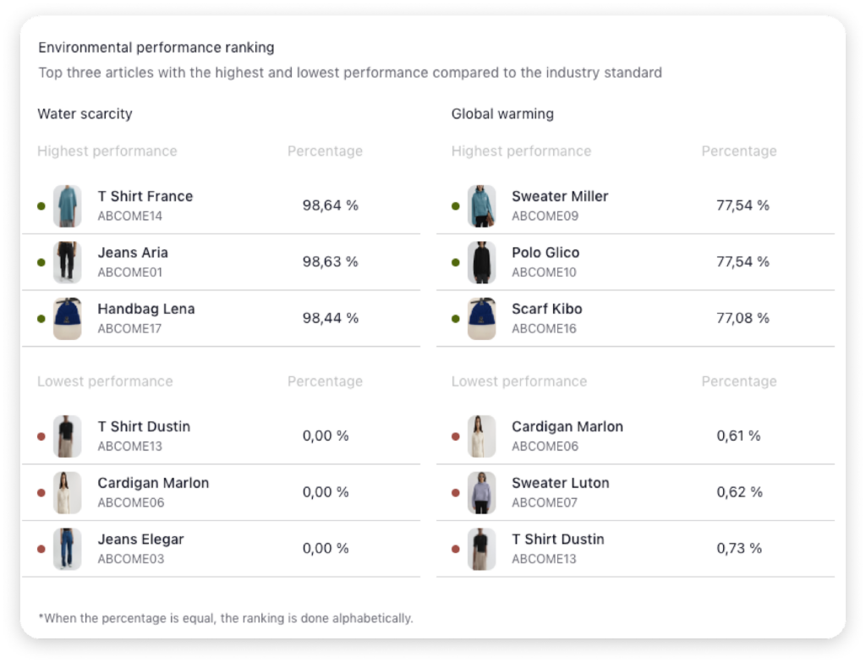Open the Jeans Aria thumbnail image
866x663 pixels.
[68, 262]
